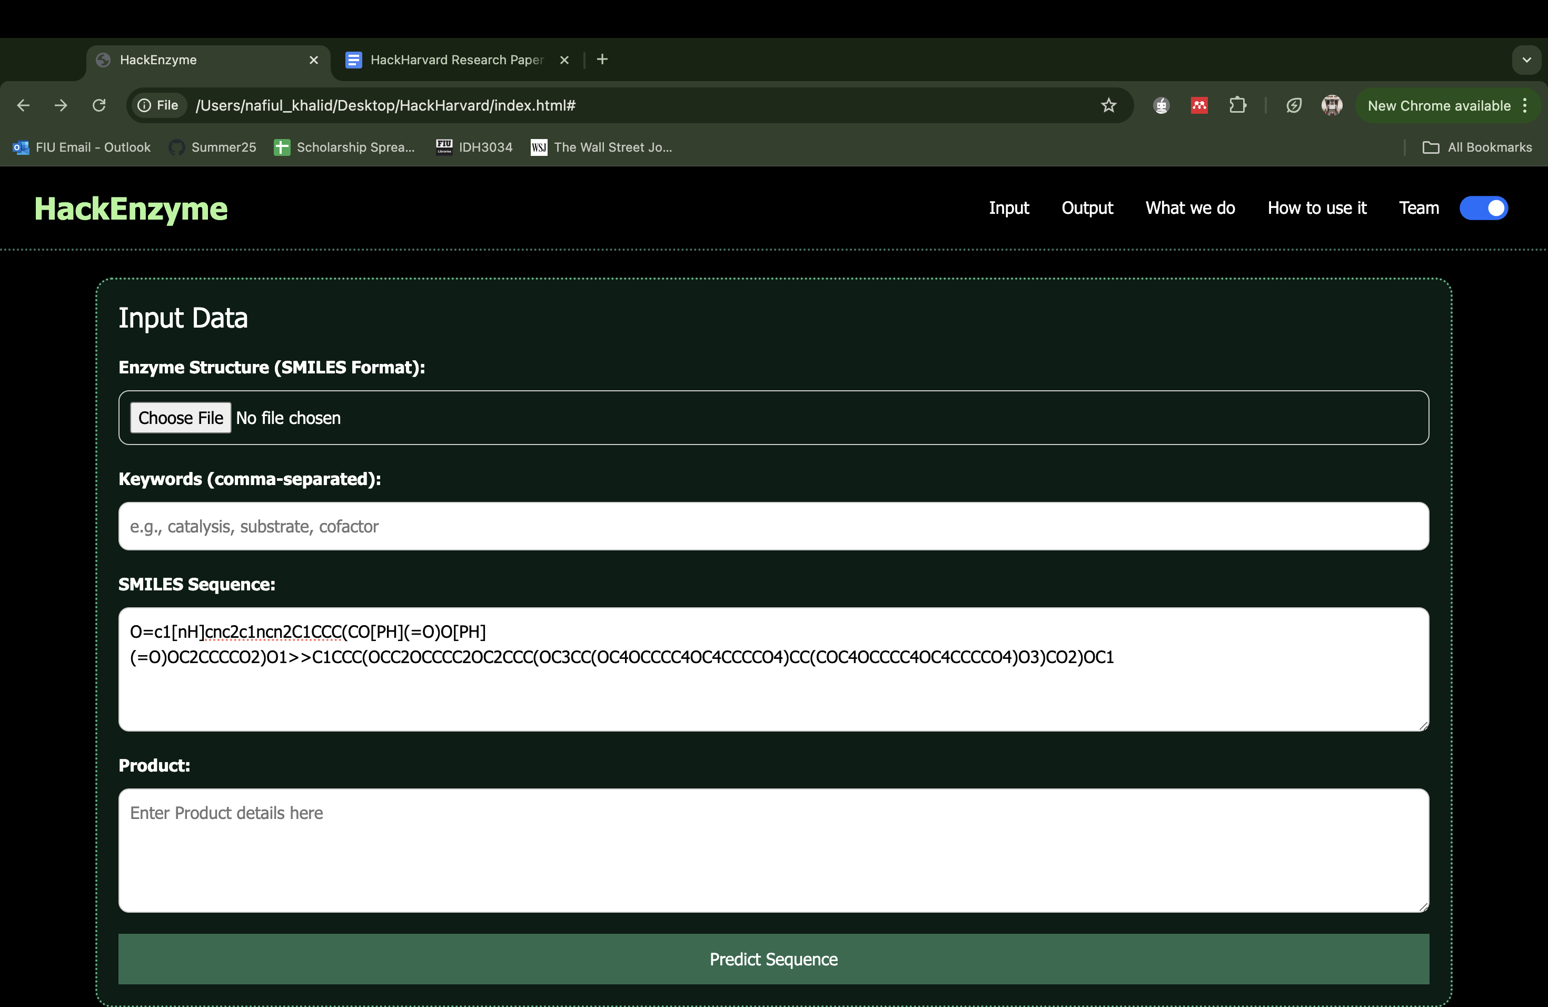The image size is (1548, 1007).
Task: Bookmark this page with the star icon
Action: 1108,105
